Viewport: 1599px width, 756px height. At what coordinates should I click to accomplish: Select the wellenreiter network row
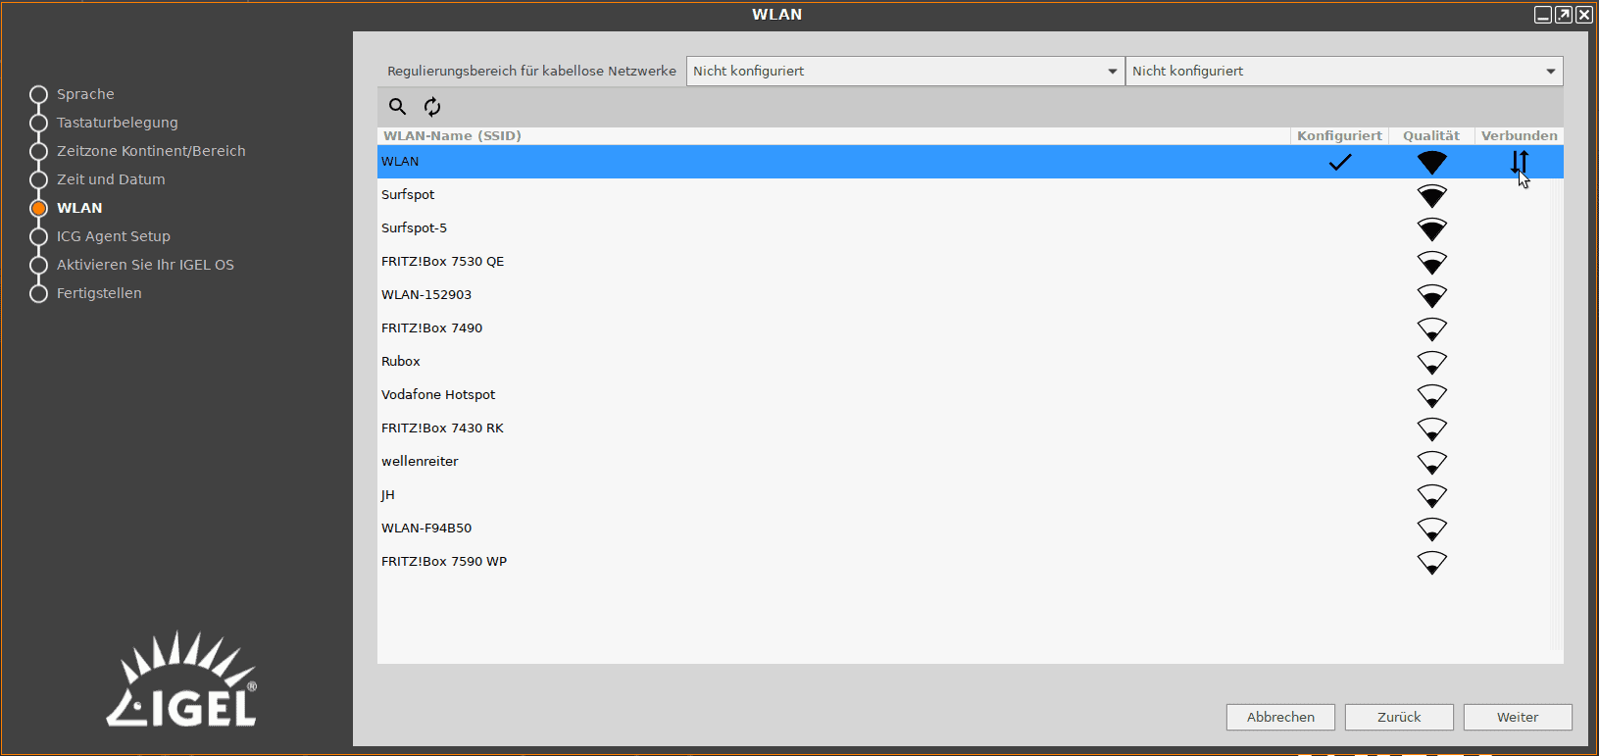420,462
